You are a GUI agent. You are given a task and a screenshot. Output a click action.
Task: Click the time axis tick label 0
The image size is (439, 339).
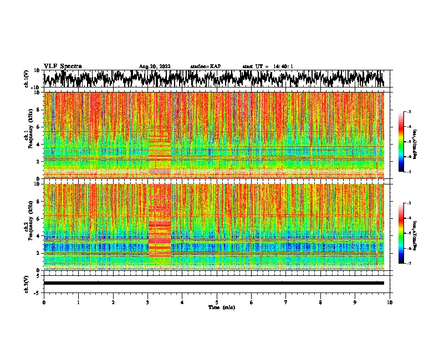(x=44, y=302)
